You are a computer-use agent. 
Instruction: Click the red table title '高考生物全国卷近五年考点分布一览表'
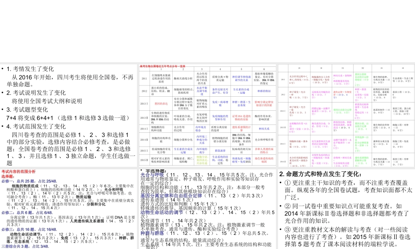[162, 66]
